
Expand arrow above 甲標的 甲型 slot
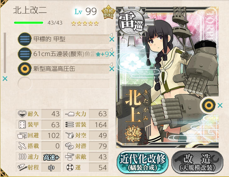(x=111, y=35)
